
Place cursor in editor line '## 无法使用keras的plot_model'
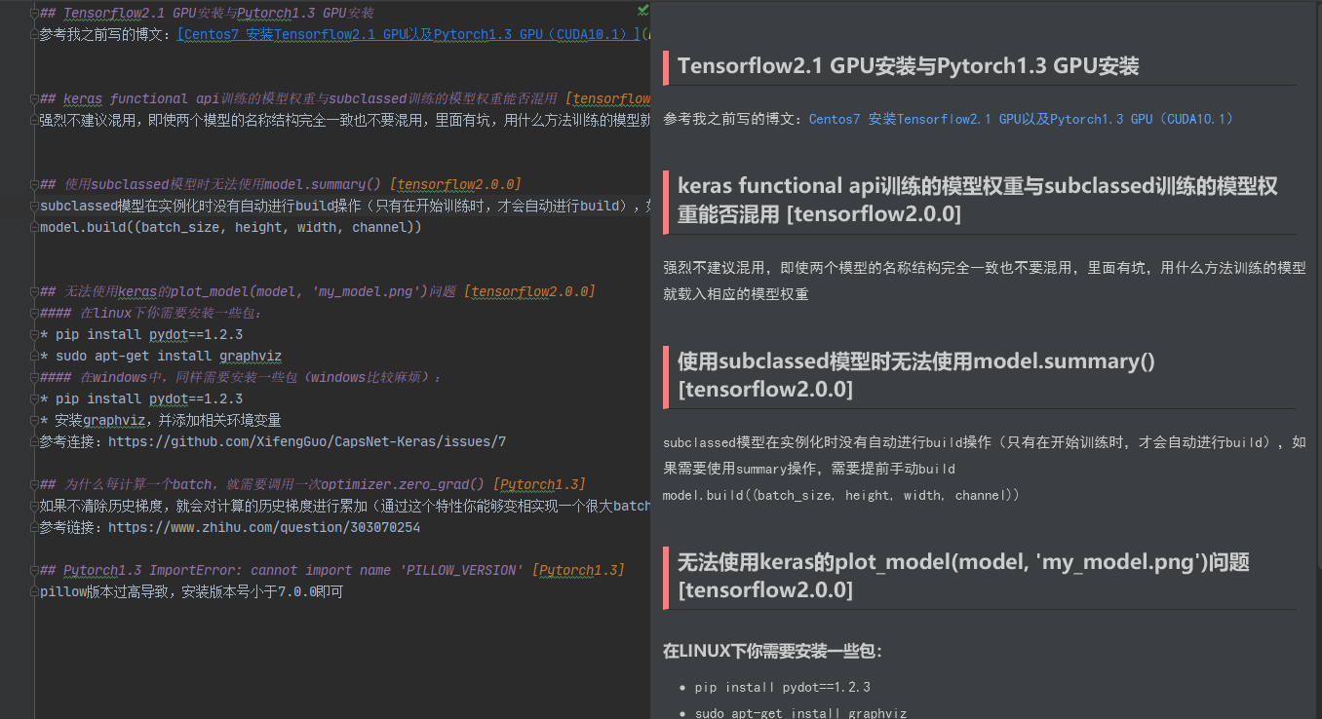pos(318,292)
